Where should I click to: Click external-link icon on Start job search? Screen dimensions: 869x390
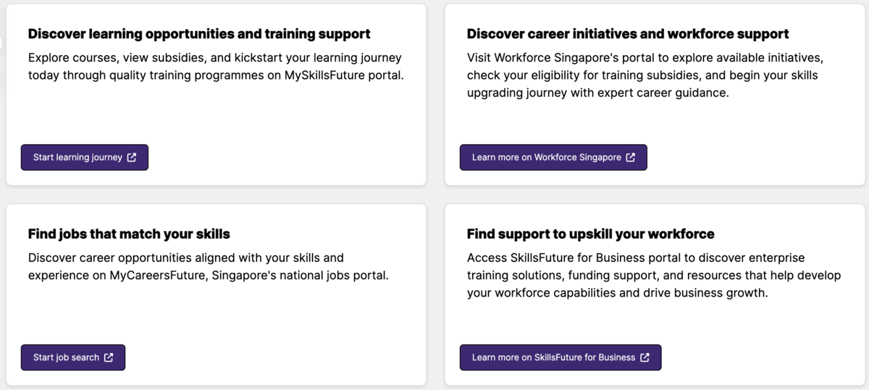click(109, 357)
